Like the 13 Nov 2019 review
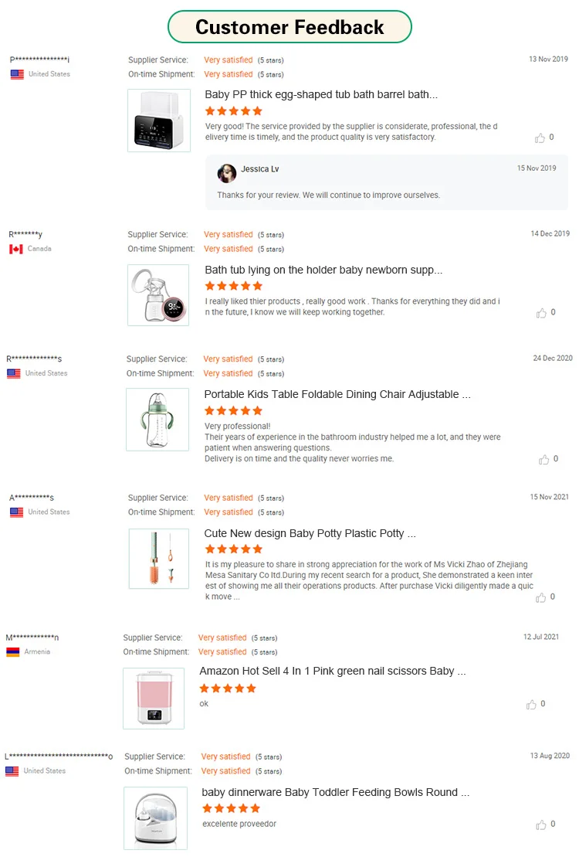This screenshot has height=857, width=579. click(x=540, y=138)
